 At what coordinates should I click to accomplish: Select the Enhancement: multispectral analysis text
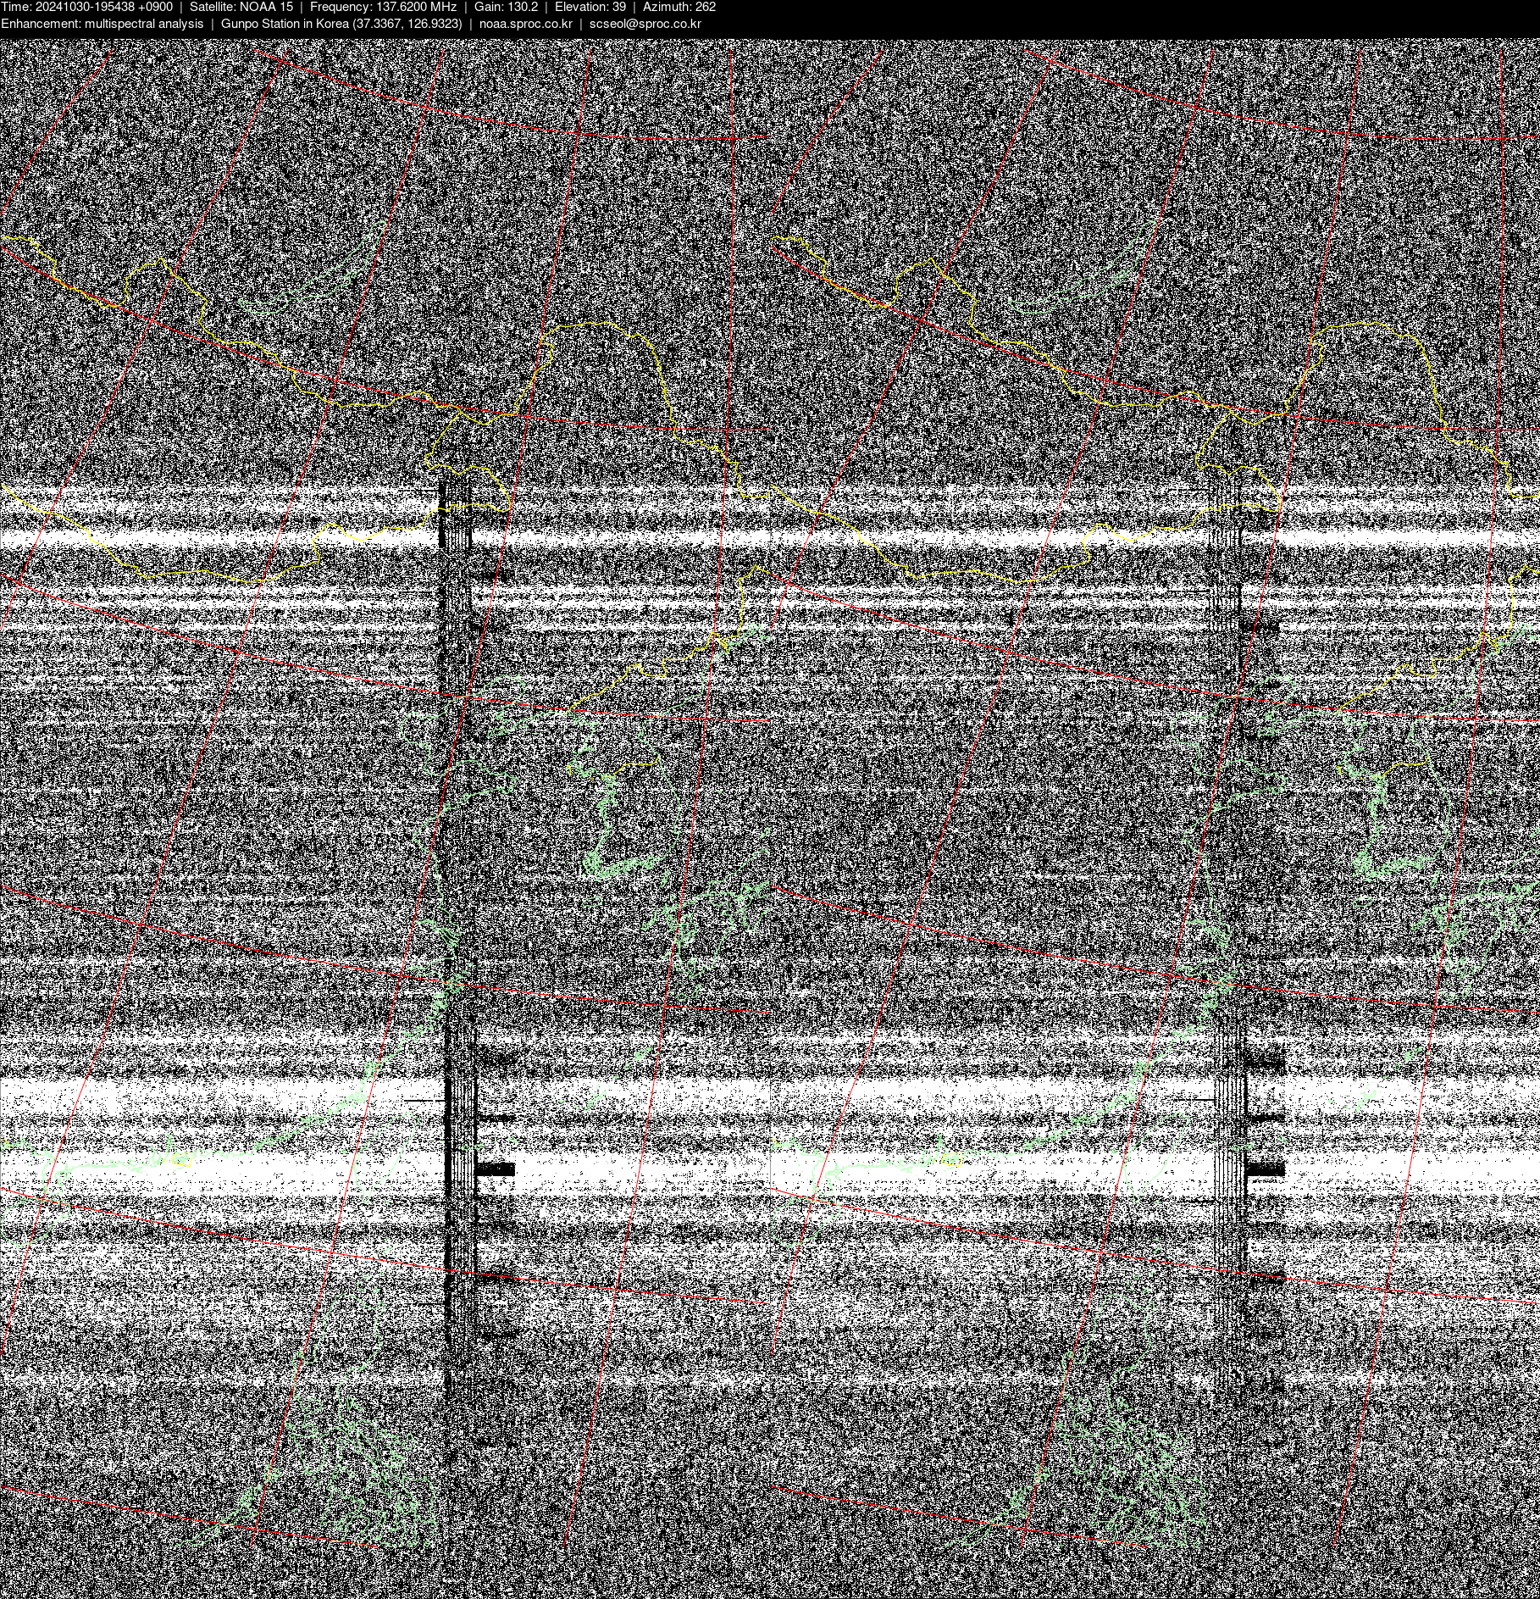(102, 24)
